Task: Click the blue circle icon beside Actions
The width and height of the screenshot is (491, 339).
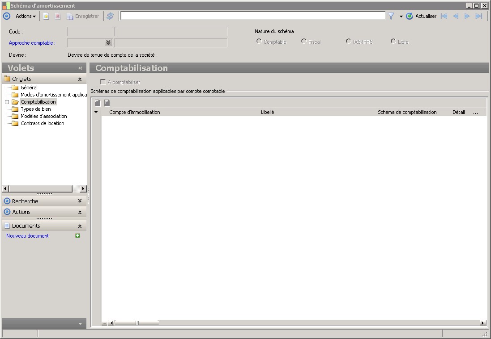Action: coord(7,16)
